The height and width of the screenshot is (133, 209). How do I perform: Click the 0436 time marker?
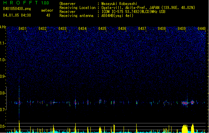[122, 28]
